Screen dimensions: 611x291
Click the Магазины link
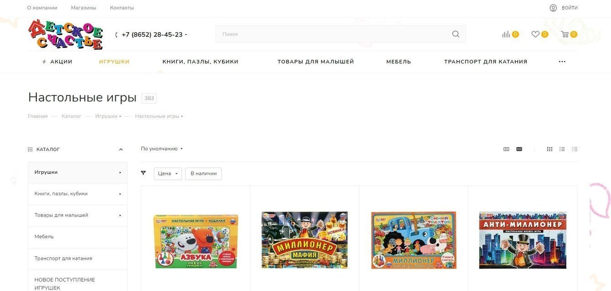[83, 8]
